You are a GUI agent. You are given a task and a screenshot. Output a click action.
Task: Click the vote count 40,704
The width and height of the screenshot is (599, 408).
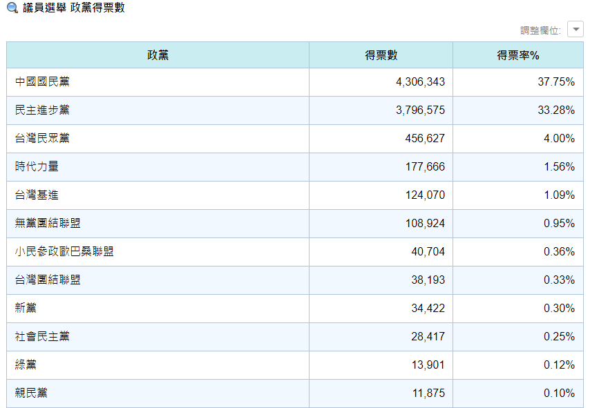pyautogui.click(x=428, y=251)
